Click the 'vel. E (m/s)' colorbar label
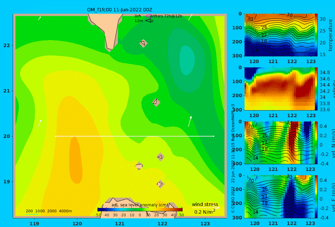The image size is (335, 227). (x=333, y=197)
